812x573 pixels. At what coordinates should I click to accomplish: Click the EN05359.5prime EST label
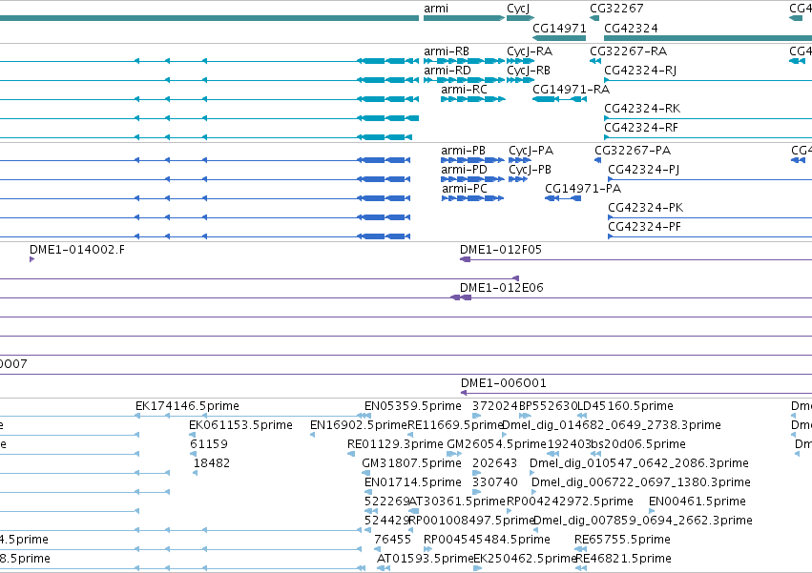pos(413,406)
